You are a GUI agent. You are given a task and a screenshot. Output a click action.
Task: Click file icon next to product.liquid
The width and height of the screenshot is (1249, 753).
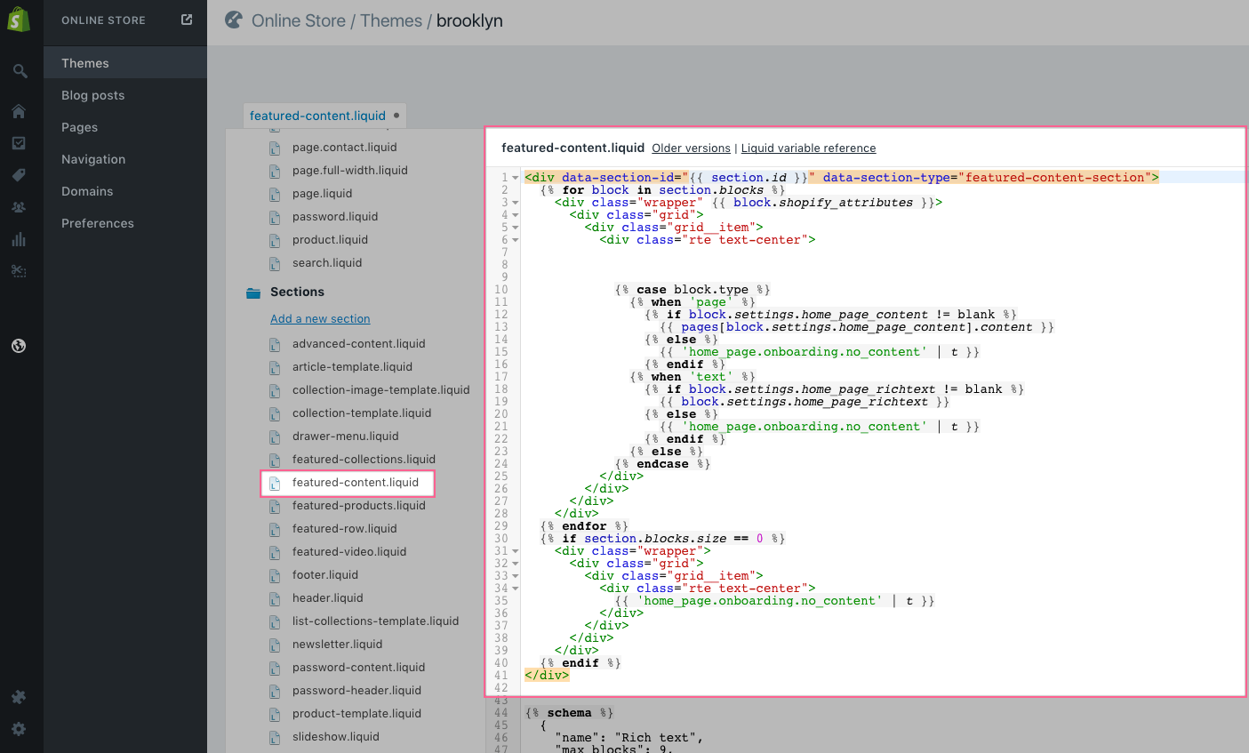click(275, 240)
